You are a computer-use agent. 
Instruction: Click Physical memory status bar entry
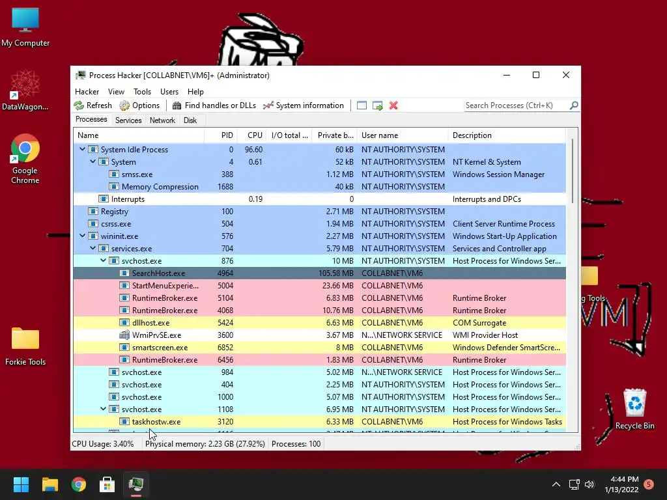pyautogui.click(x=205, y=444)
